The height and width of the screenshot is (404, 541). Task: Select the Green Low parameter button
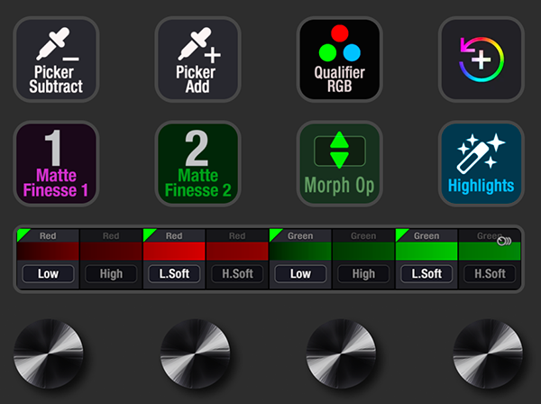tap(300, 274)
